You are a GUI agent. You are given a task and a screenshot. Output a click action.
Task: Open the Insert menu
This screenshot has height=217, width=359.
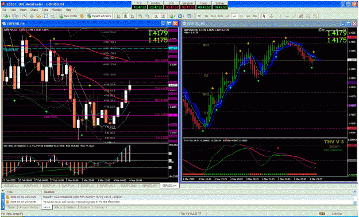pos(23,10)
